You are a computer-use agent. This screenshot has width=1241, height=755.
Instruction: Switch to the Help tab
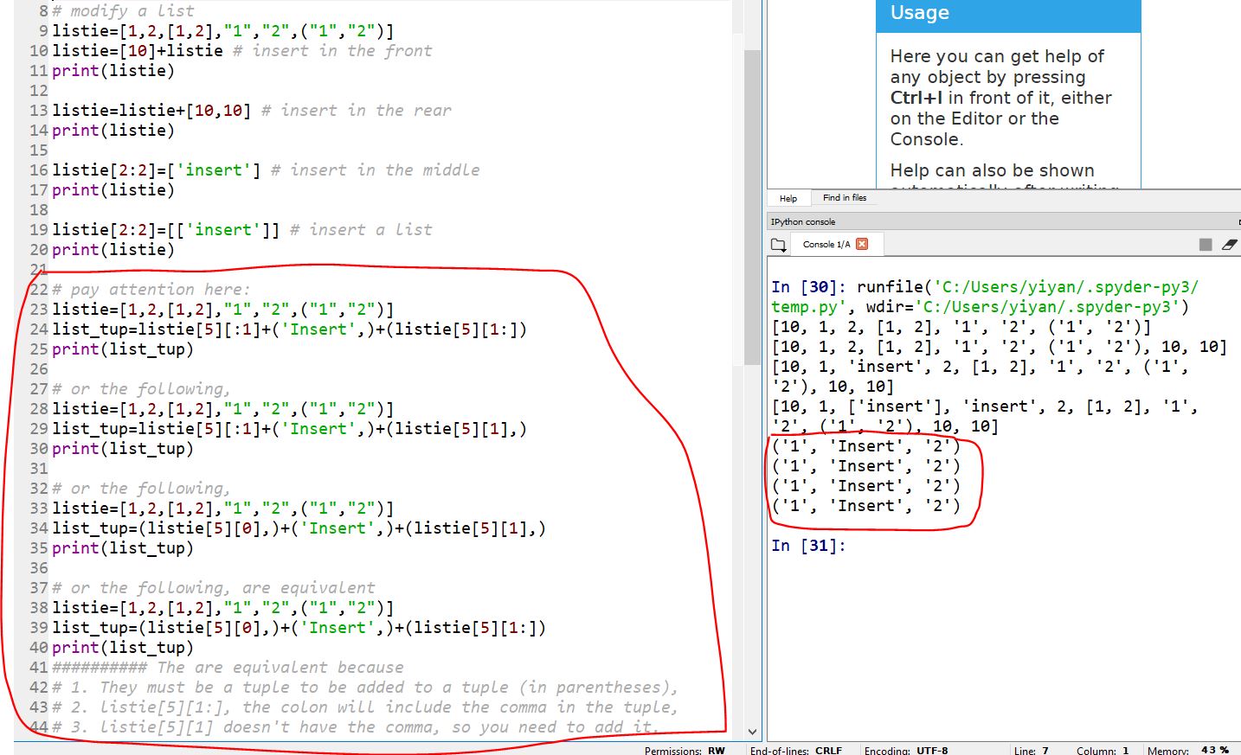pos(788,198)
